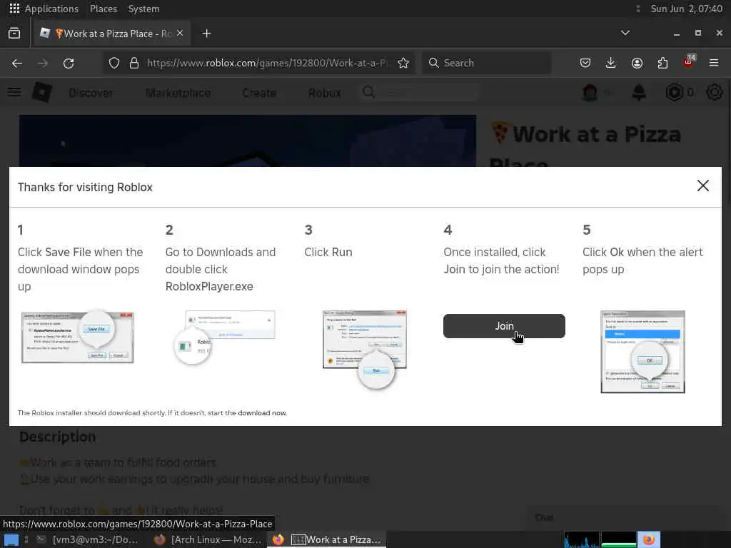Open the Extensions puzzle icon
The height and width of the screenshot is (548, 731).
point(662,63)
